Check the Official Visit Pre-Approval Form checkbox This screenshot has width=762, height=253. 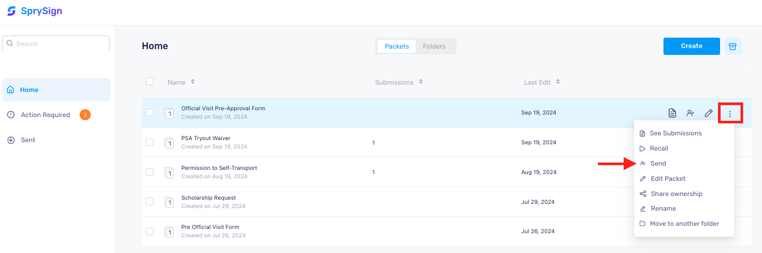[x=150, y=112]
